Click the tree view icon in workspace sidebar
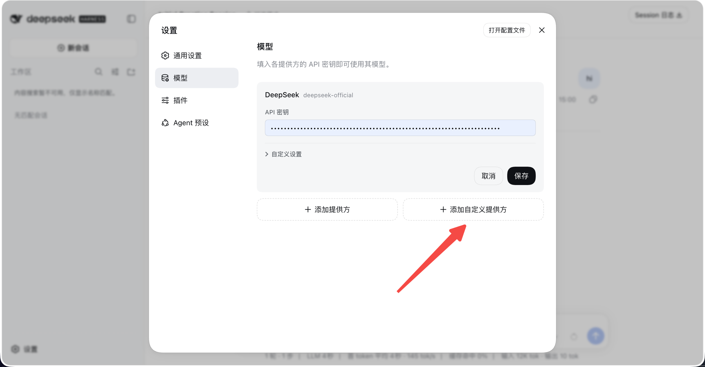This screenshot has width=705, height=367. pyautogui.click(x=115, y=72)
